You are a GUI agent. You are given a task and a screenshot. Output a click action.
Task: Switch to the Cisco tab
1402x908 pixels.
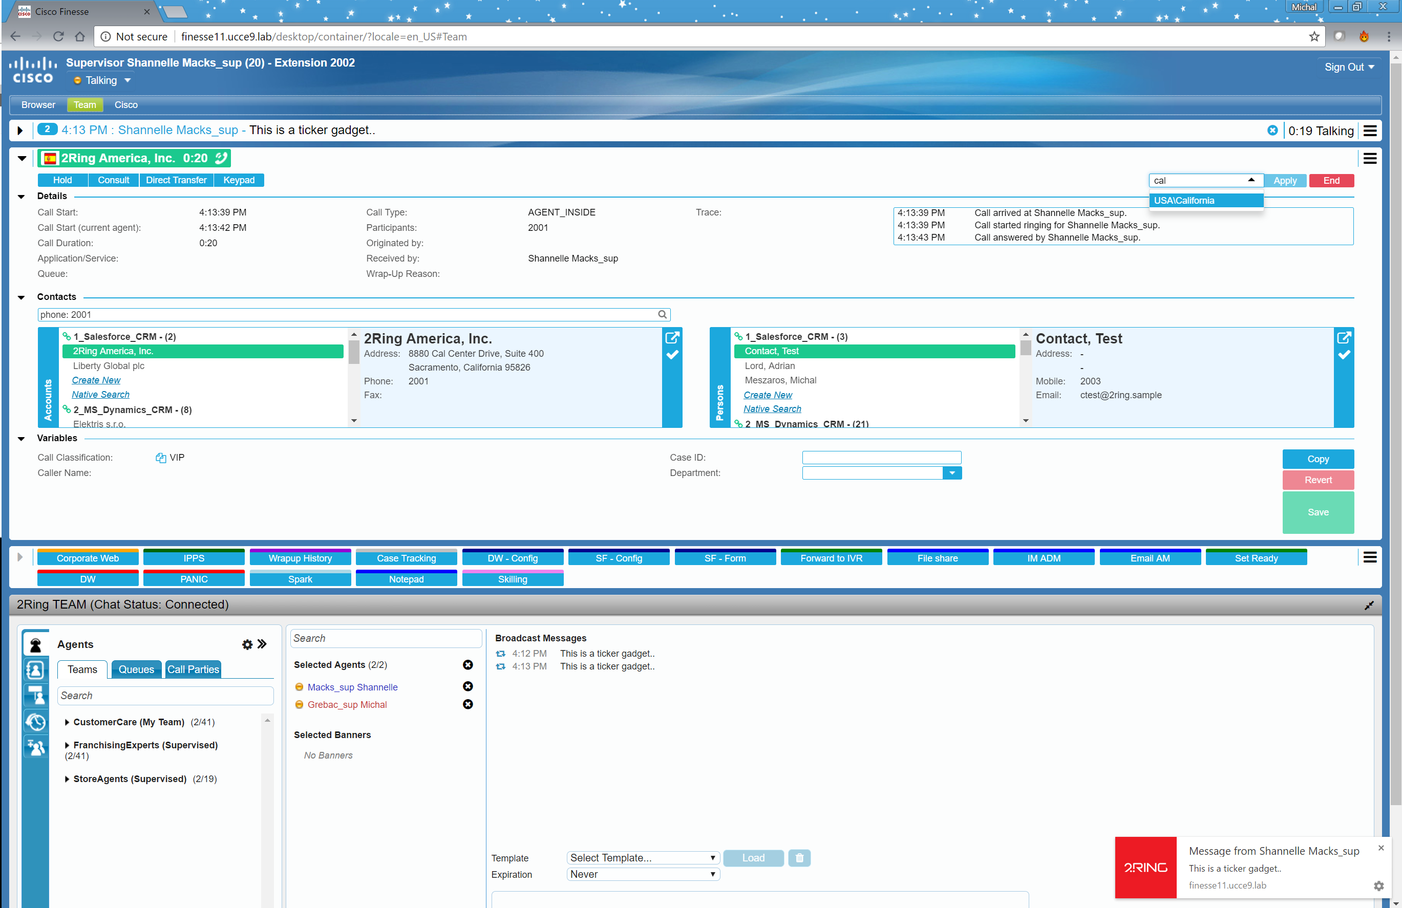[x=126, y=105]
